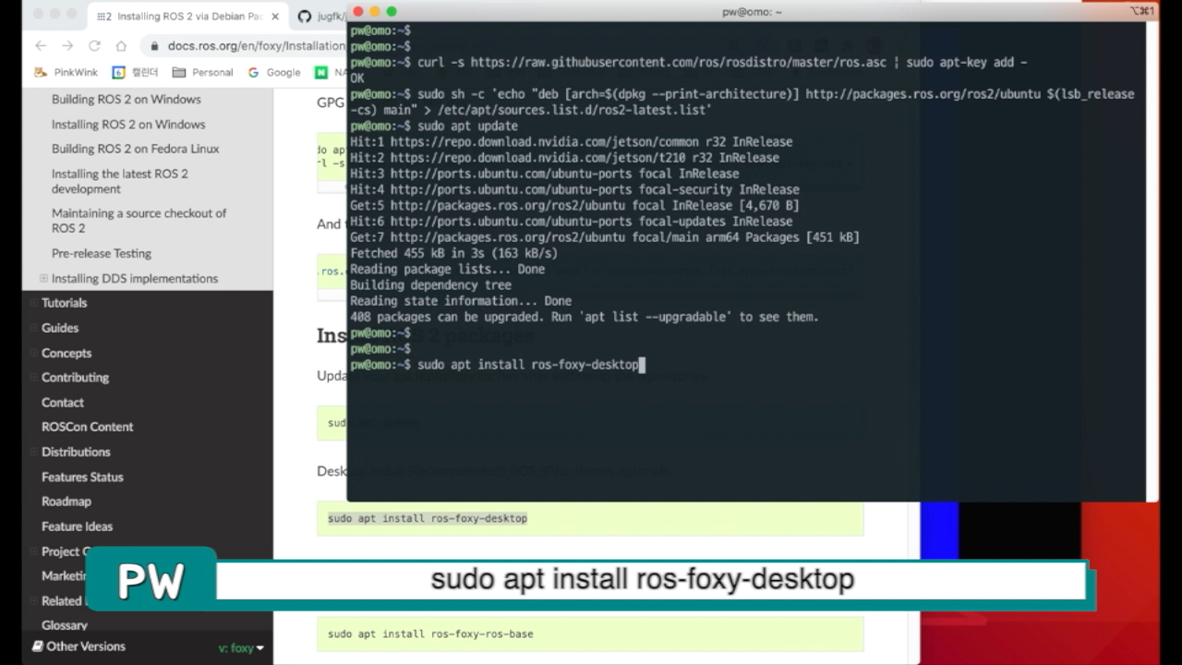Reload the ROS docs page
This screenshot has height=665, width=1182.
(x=94, y=45)
